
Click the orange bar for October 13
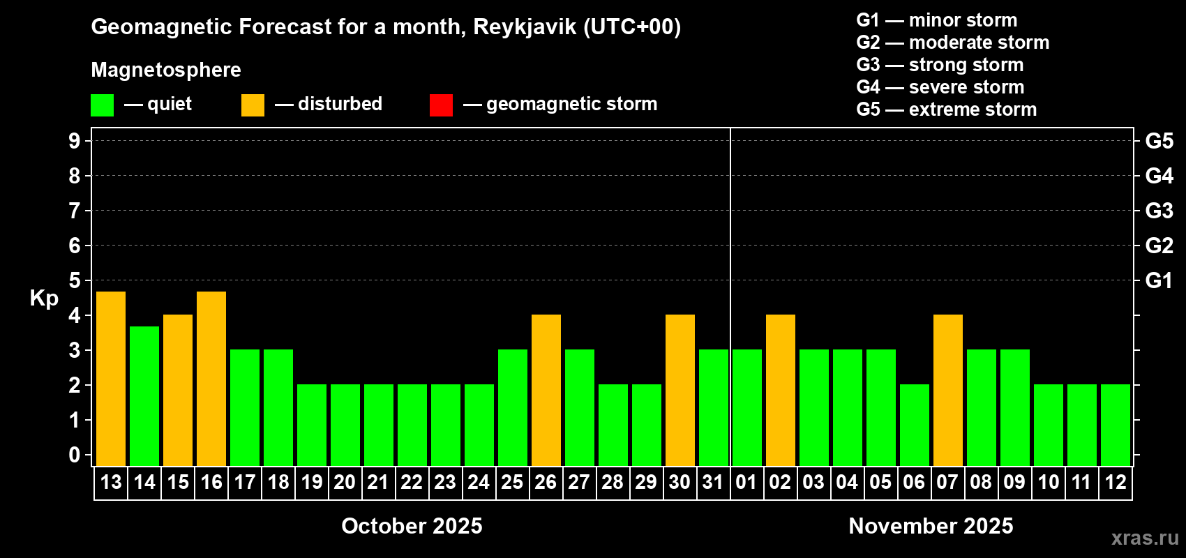111,379
